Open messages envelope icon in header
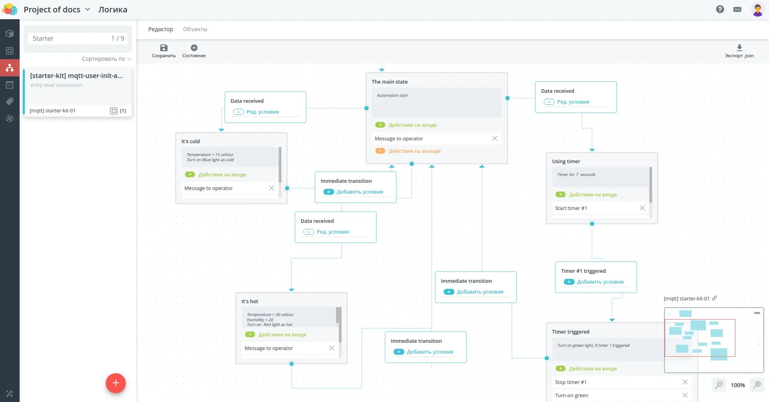 pyautogui.click(x=737, y=9)
